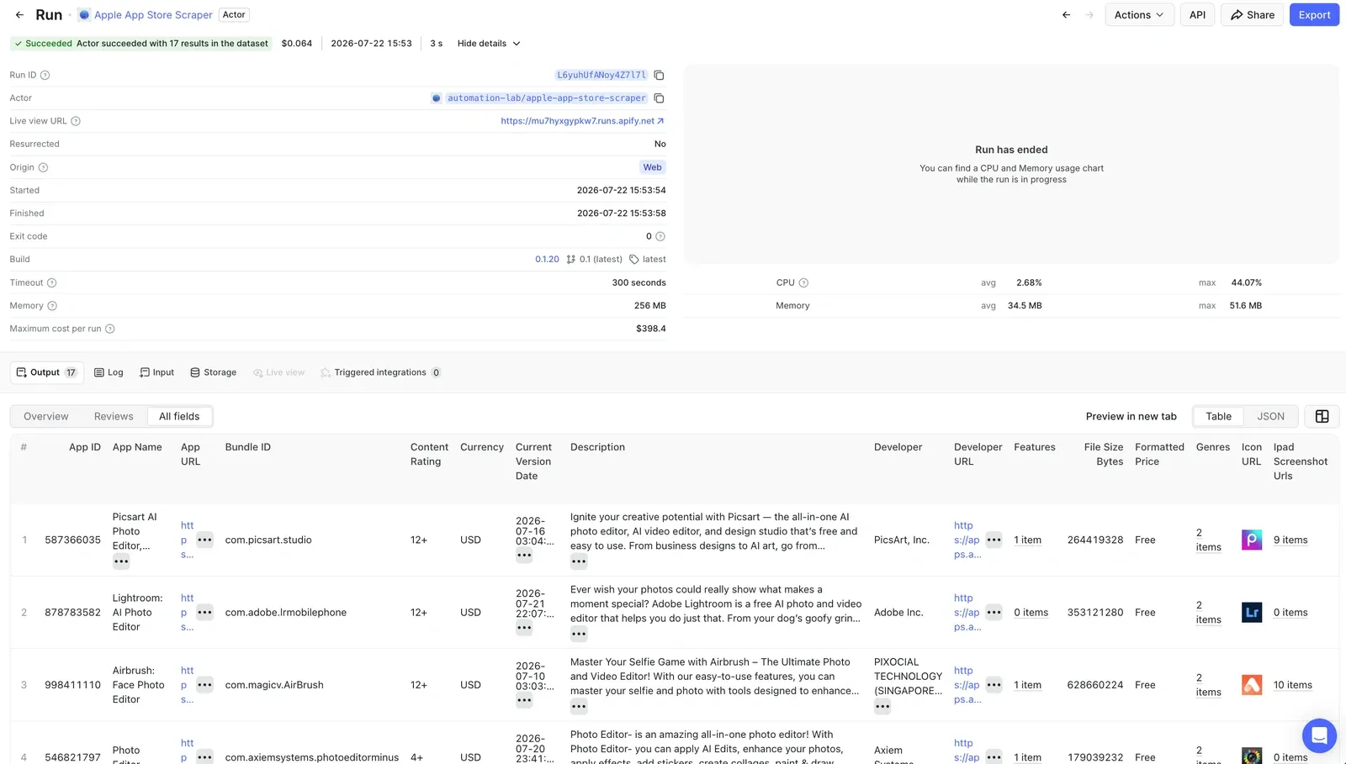Open the Actions dropdown
Screen dimensions: 1346x764
1139,15
